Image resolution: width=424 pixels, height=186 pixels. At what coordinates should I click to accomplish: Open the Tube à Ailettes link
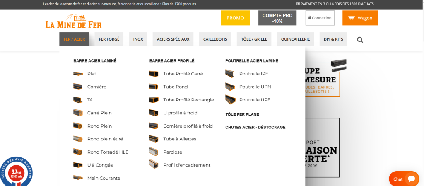tap(180, 139)
